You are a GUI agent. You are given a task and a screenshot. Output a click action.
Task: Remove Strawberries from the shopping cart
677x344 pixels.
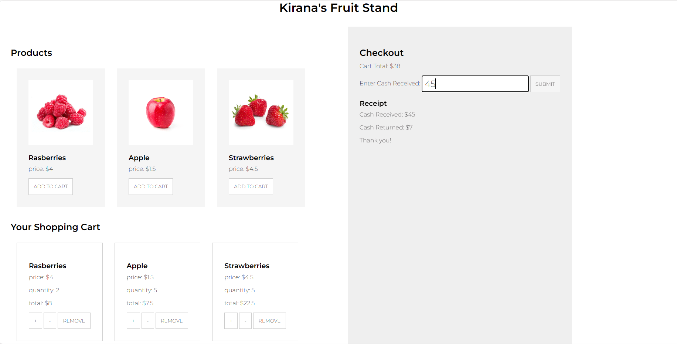click(x=269, y=320)
